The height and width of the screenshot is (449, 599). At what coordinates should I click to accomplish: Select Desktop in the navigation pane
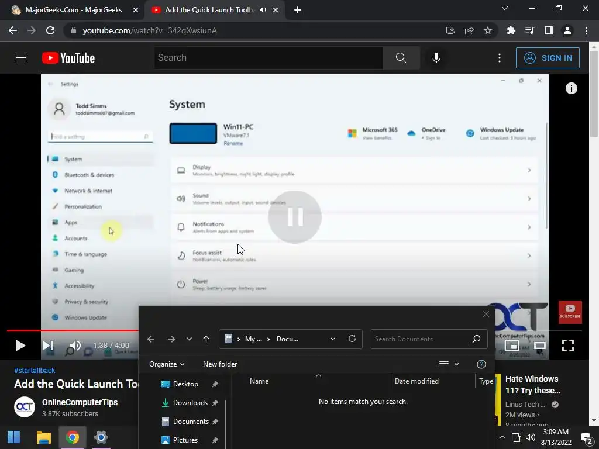185,384
